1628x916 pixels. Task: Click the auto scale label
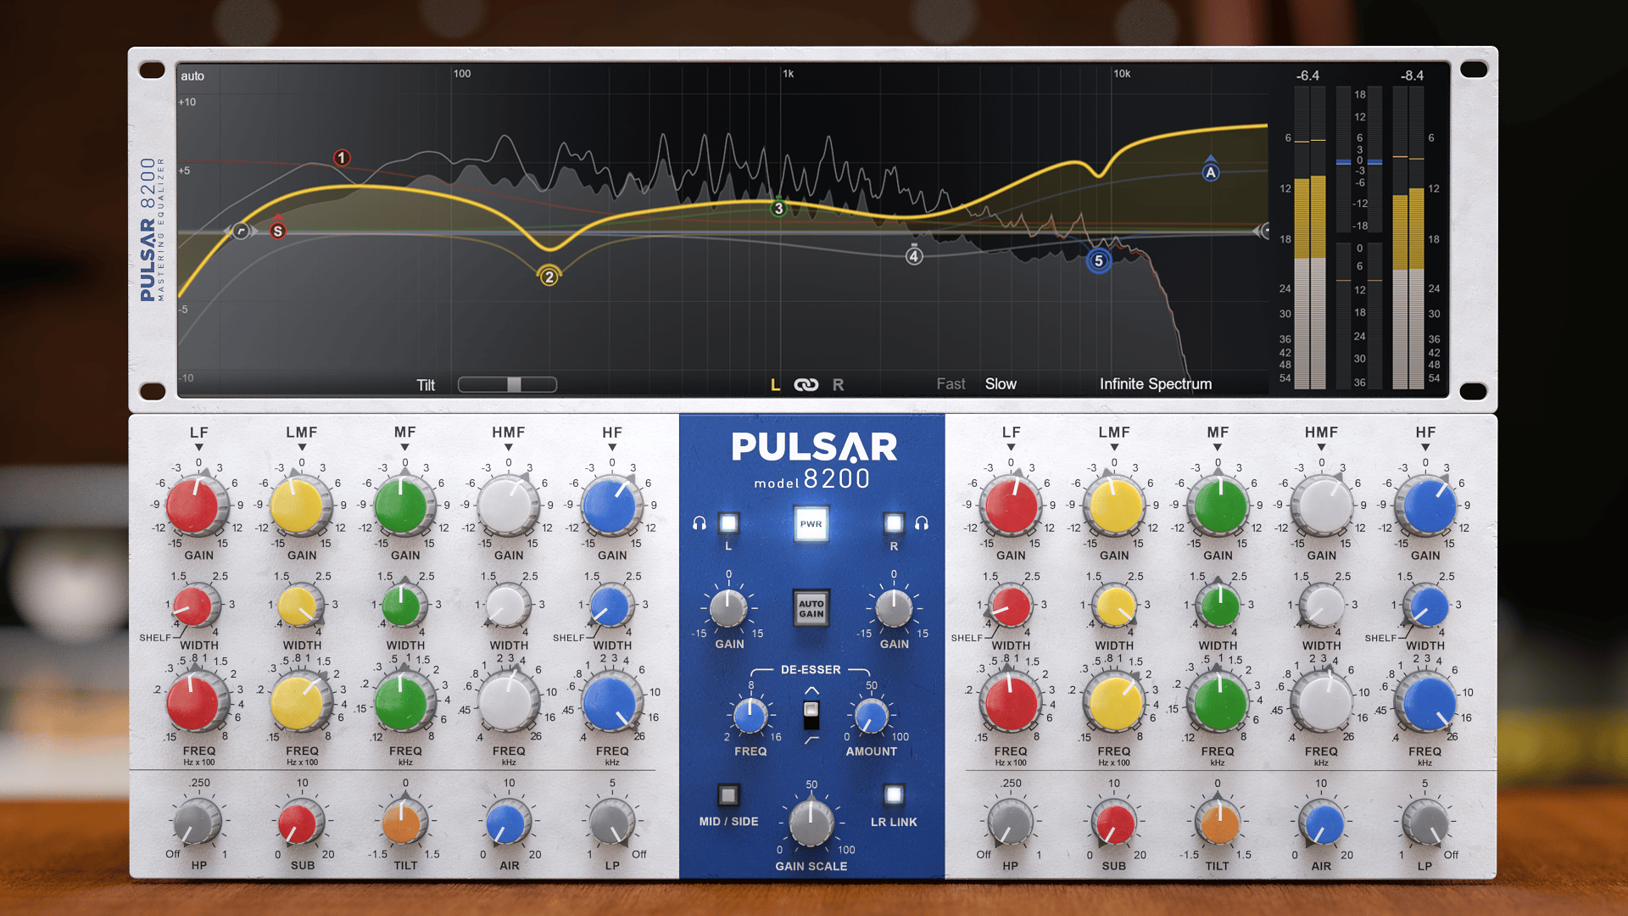192,75
